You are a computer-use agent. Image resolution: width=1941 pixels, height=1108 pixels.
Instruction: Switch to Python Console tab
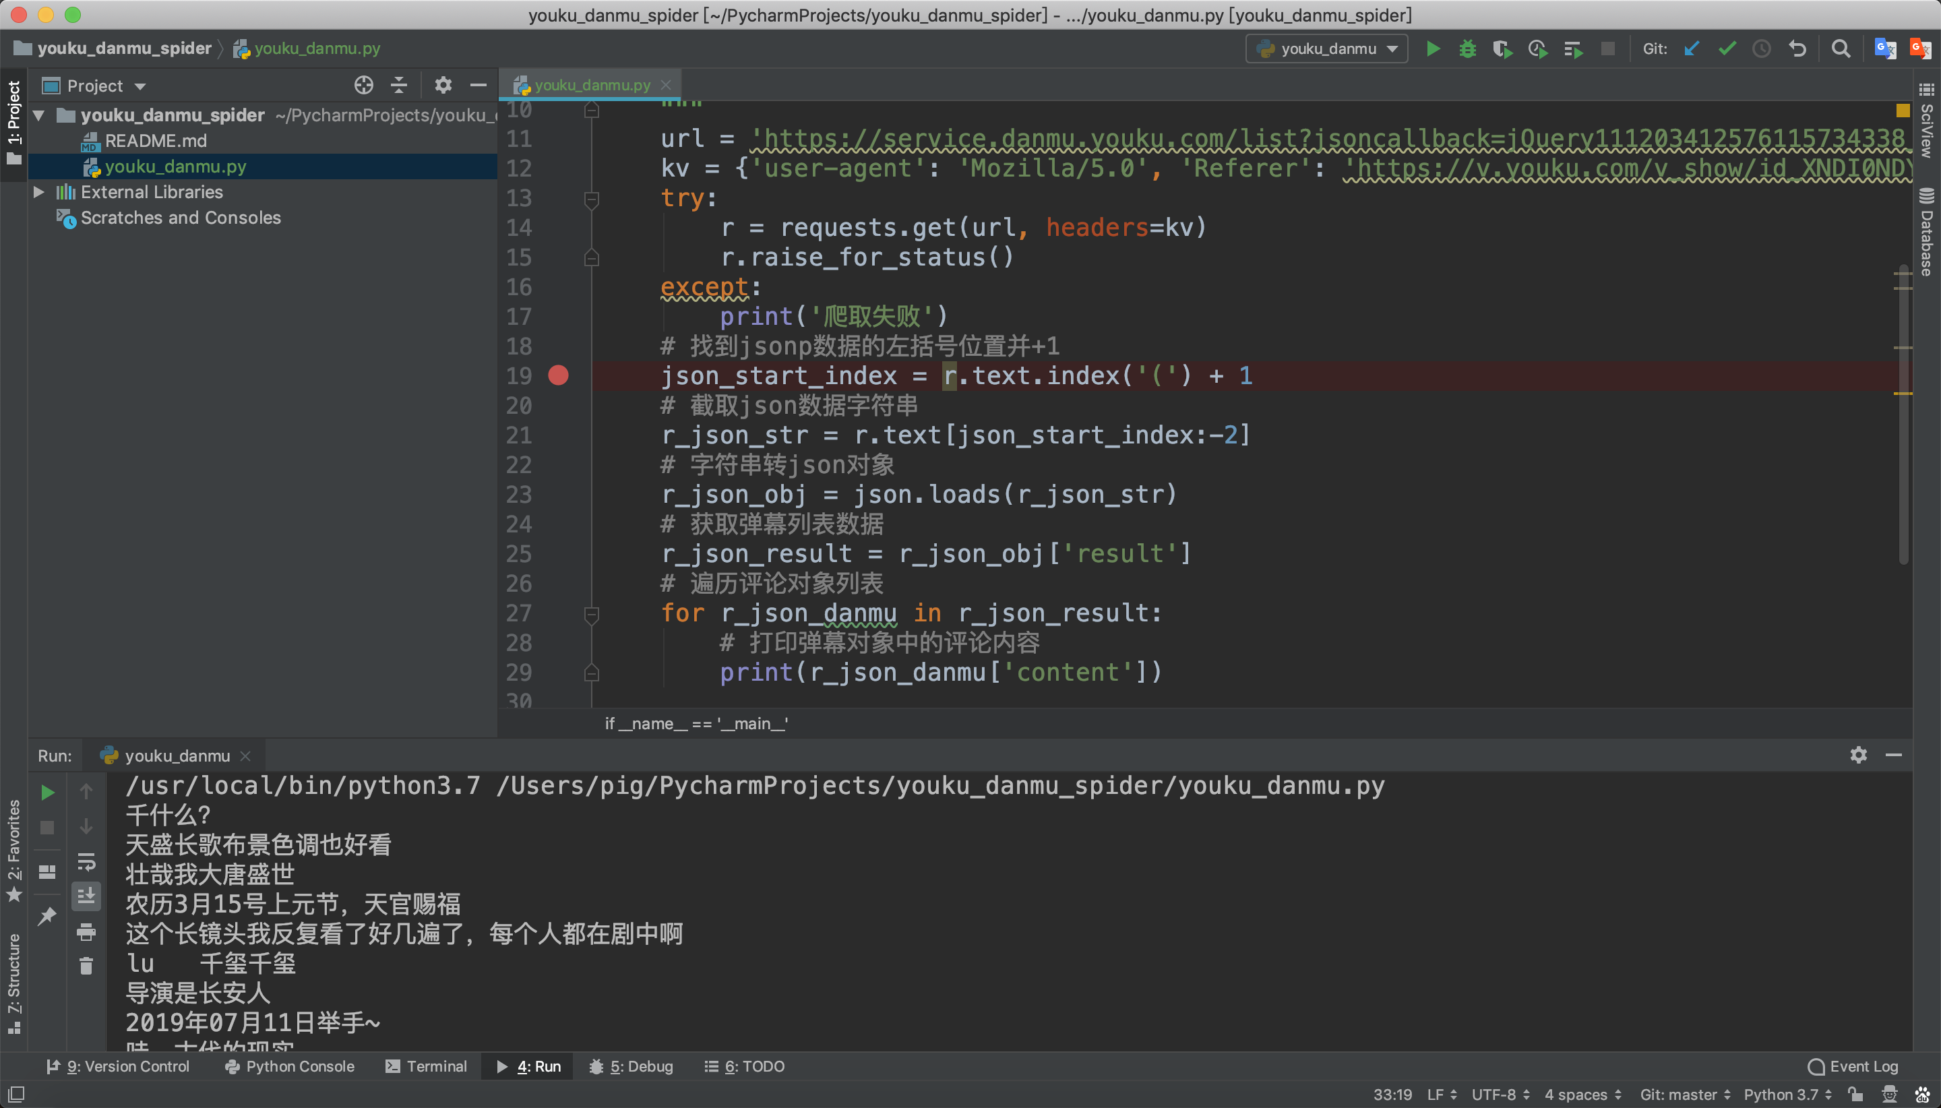point(290,1066)
